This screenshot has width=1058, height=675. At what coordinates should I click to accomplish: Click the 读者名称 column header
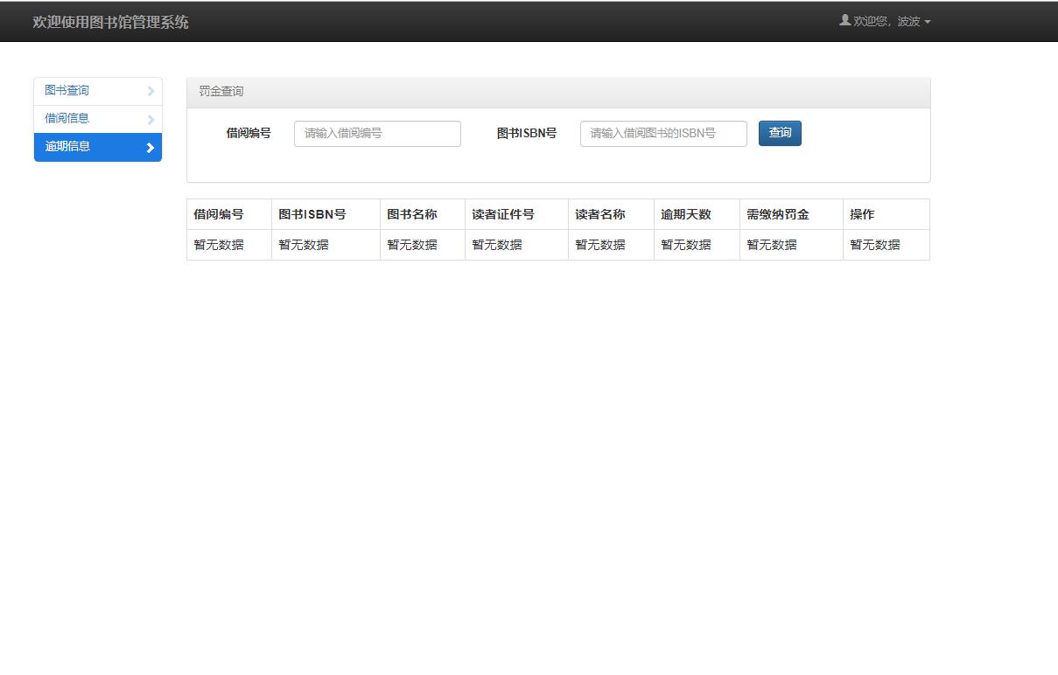[600, 214]
